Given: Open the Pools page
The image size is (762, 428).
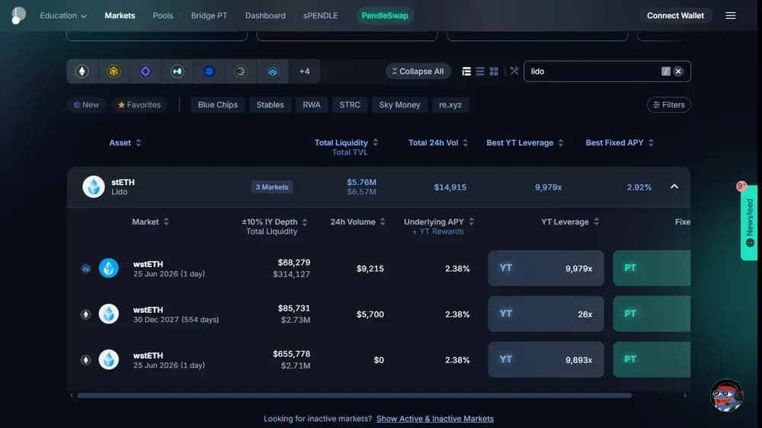Looking at the screenshot, I should coord(163,15).
